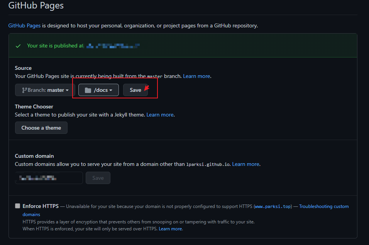Click Learn more link under Custom domain
This screenshot has width=369, height=245.
(x=246, y=164)
